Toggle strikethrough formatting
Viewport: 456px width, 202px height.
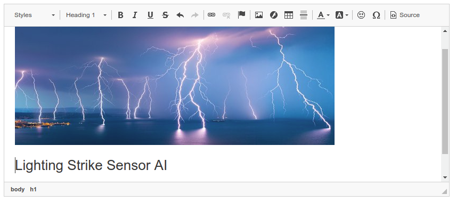pos(165,15)
